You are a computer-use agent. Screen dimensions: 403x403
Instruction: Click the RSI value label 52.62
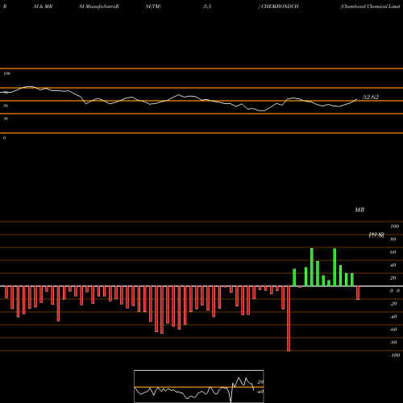pos(371,97)
